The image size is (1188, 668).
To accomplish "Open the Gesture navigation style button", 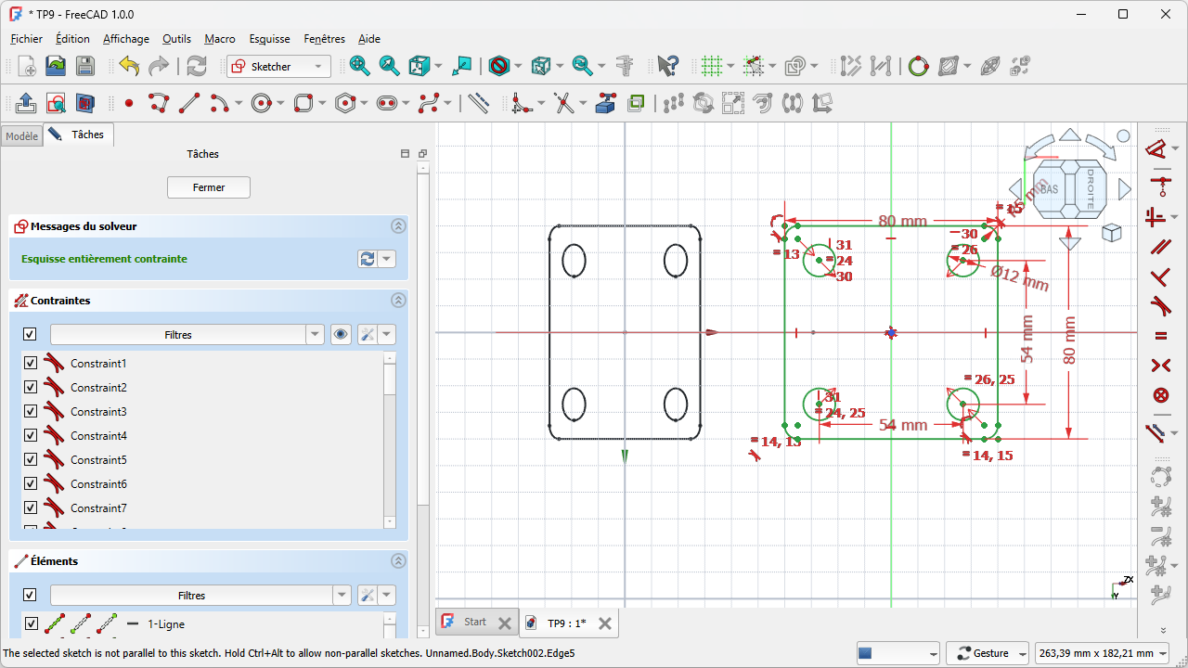I will (x=989, y=653).
